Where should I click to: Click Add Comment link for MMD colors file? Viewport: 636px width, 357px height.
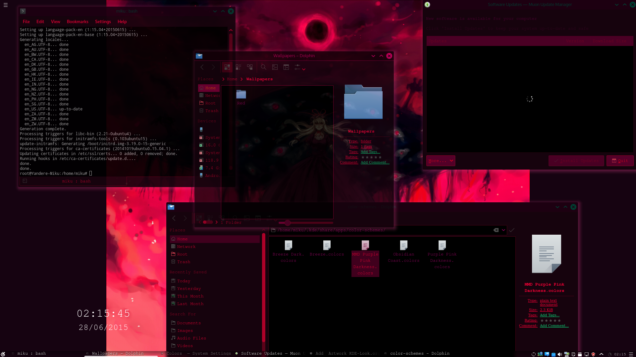[554, 326]
